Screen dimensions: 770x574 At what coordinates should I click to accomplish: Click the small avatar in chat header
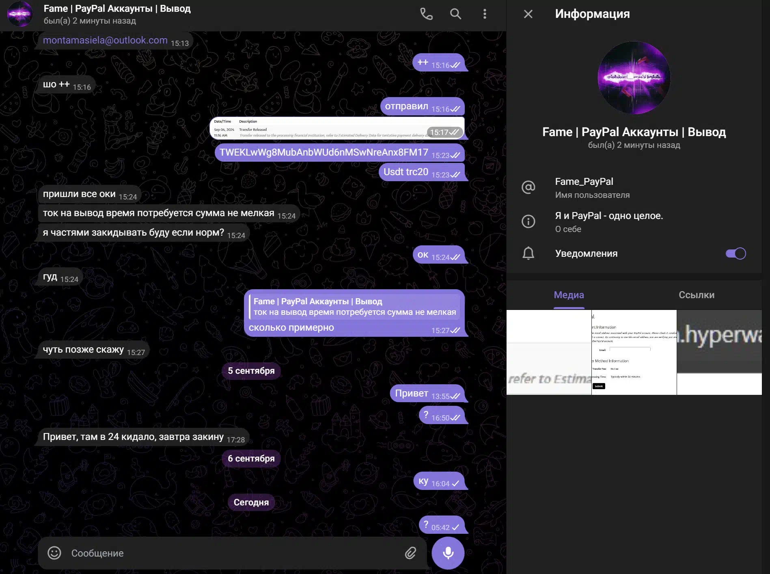20,14
